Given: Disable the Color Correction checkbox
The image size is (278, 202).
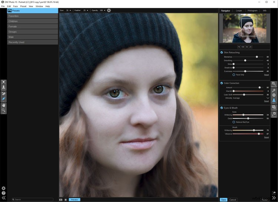Looking at the screenshot, I should coord(222,83).
